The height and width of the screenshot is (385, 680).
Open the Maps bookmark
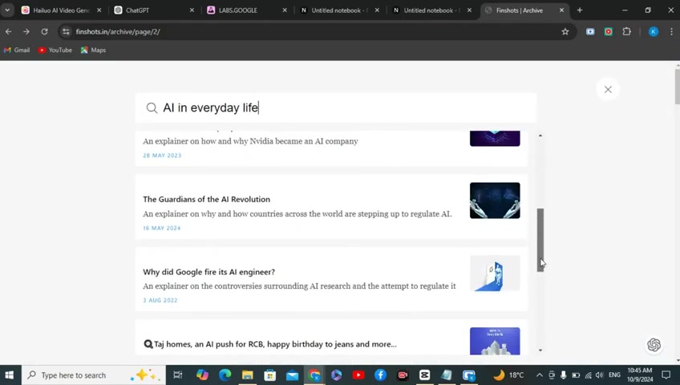pyautogui.click(x=93, y=51)
